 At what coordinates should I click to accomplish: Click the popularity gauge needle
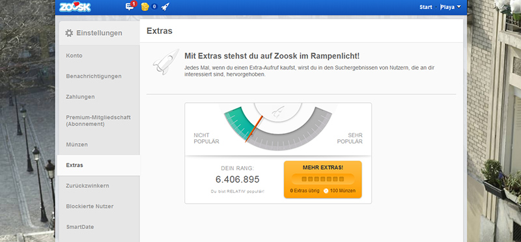(x=254, y=129)
